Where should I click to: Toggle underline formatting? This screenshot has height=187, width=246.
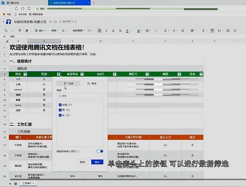[113, 31]
